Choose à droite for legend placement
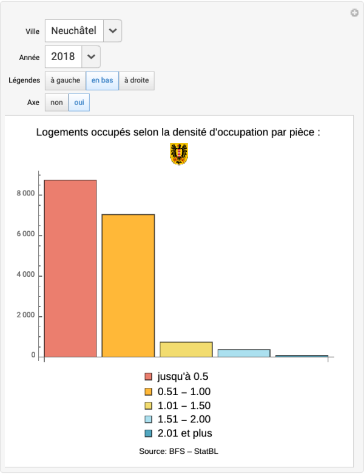The height and width of the screenshot is (474, 364). pos(136,80)
